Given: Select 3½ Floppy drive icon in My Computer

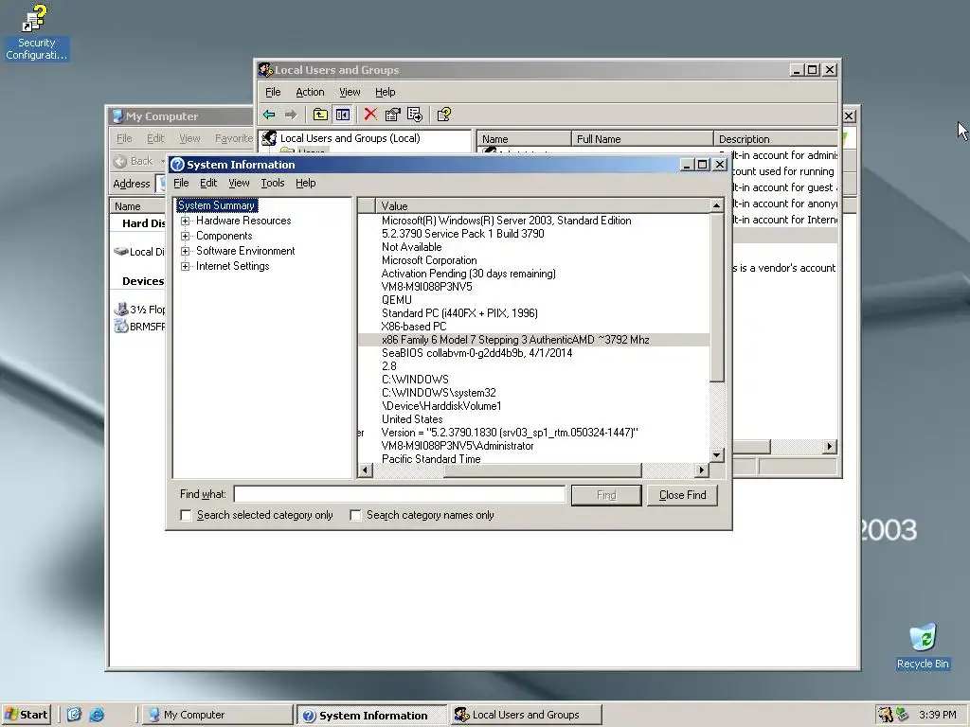Looking at the screenshot, I should click(x=121, y=310).
